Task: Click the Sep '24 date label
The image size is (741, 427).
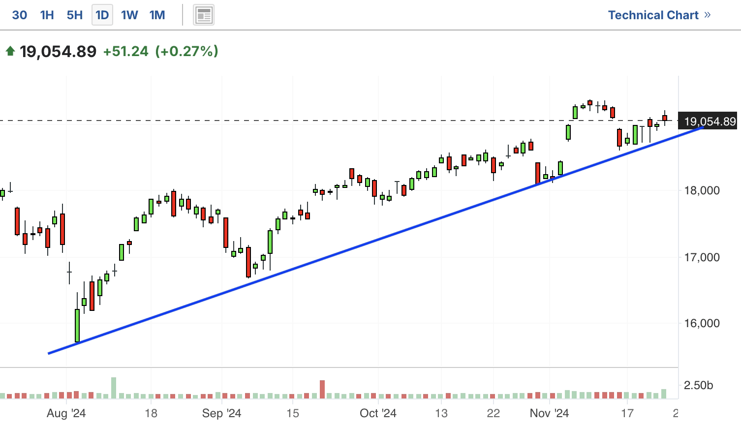Action: coord(221,413)
